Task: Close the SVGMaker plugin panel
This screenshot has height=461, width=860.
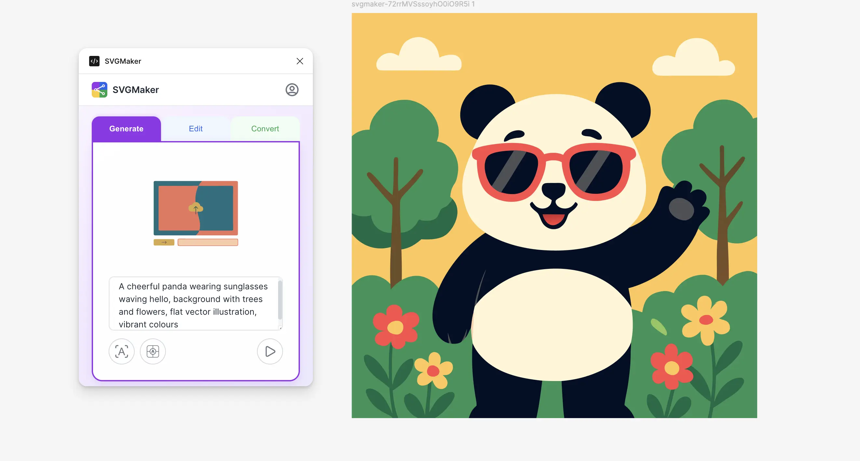Action: [x=300, y=61]
